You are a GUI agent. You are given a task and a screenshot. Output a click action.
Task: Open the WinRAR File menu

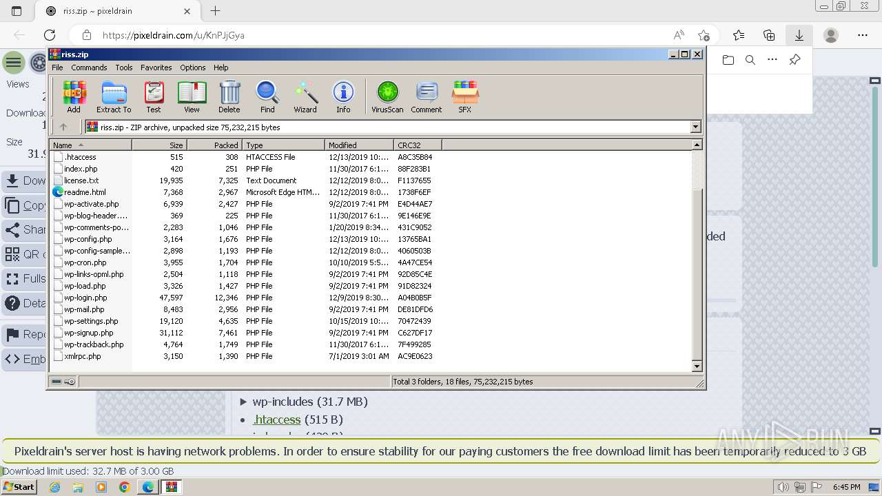click(57, 68)
